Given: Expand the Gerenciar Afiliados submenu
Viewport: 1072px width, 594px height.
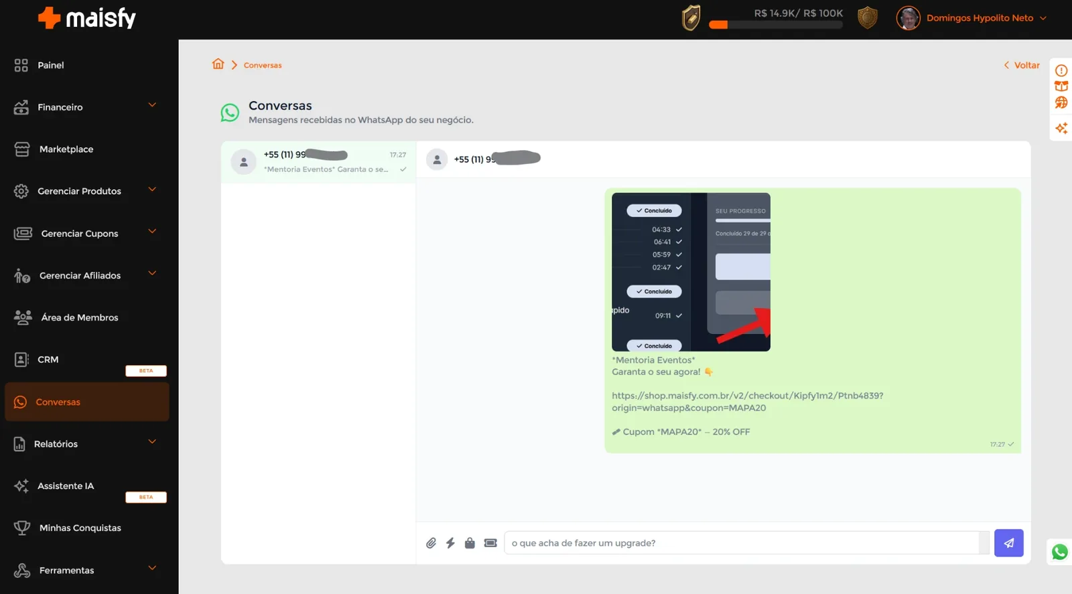Looking at the screenshot, I should 152,273.
